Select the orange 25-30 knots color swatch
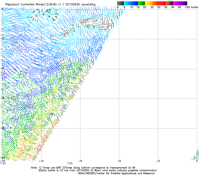This screenshot has height=175, width=199. pos(155,3)
